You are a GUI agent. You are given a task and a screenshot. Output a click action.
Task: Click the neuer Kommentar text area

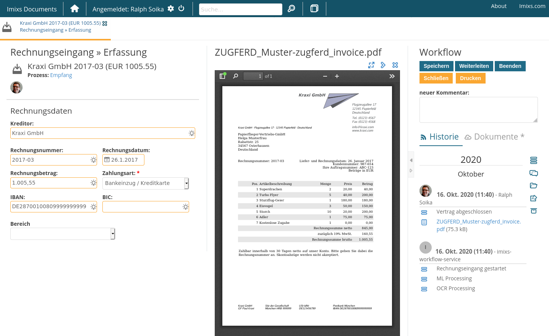pyautogui.click(x=478, y=110)
